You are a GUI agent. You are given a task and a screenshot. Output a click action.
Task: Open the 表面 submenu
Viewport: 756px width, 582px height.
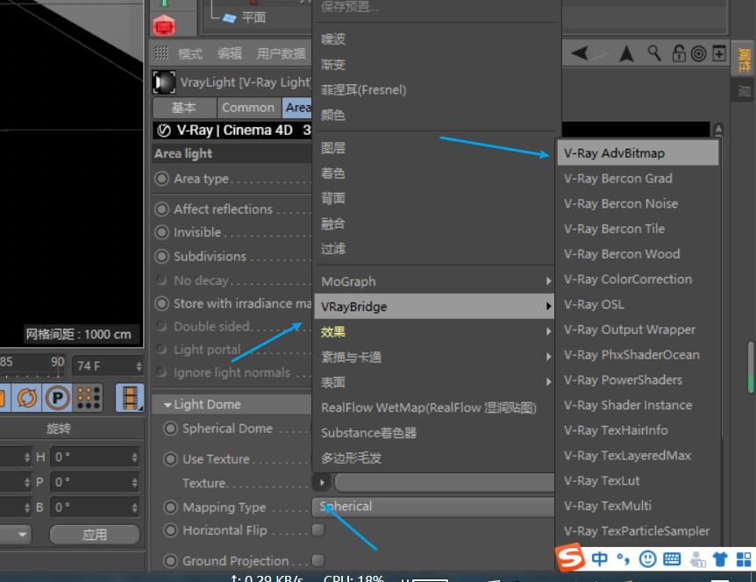[x=434, y=382]
